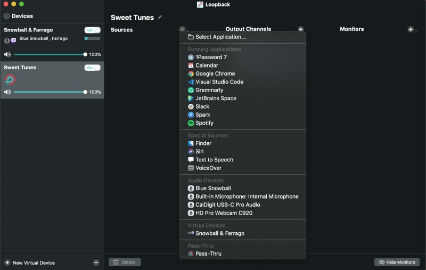Select Spotify as a source

pyautogui.click(x=243, y=123)
